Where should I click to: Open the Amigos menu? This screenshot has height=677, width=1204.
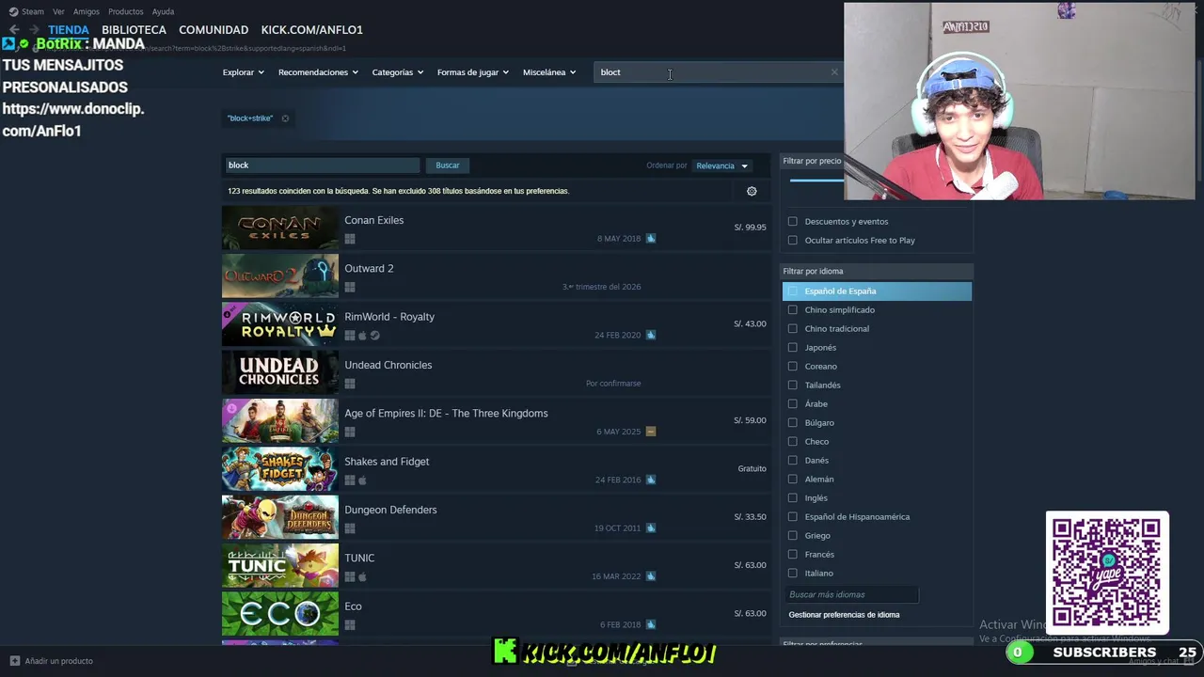point(87,11)
